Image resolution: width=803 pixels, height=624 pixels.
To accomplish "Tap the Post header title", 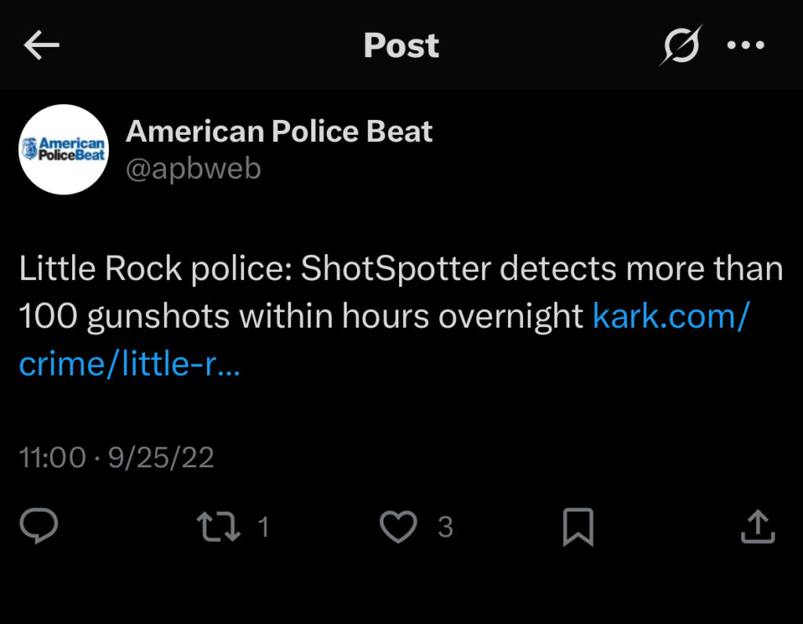I will coord(401,46).
